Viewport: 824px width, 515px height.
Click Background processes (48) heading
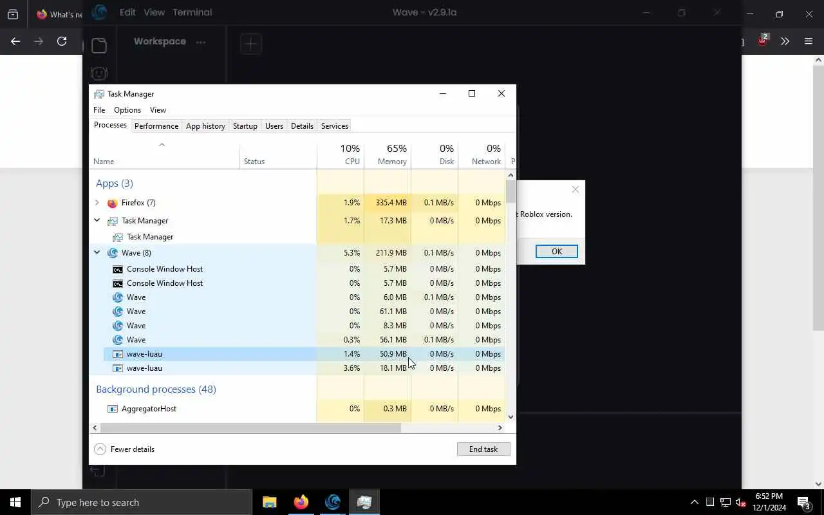(156, 389)
